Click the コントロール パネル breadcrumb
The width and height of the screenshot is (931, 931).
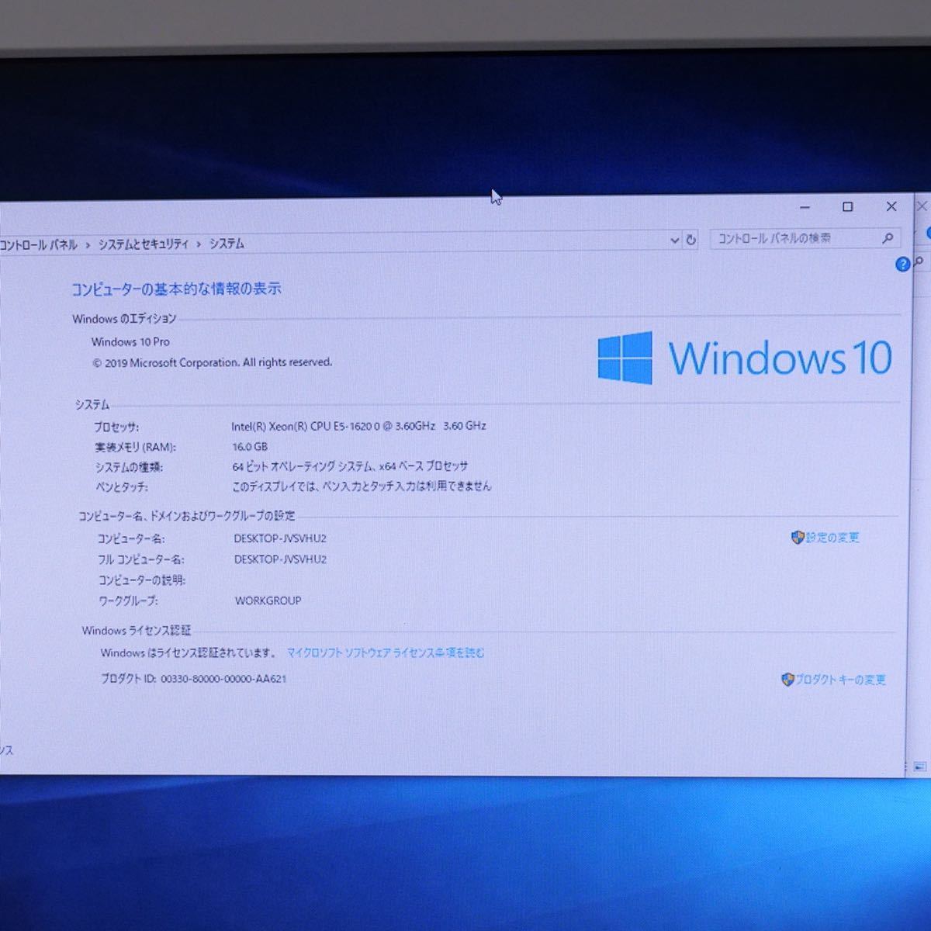coord(38,245)
